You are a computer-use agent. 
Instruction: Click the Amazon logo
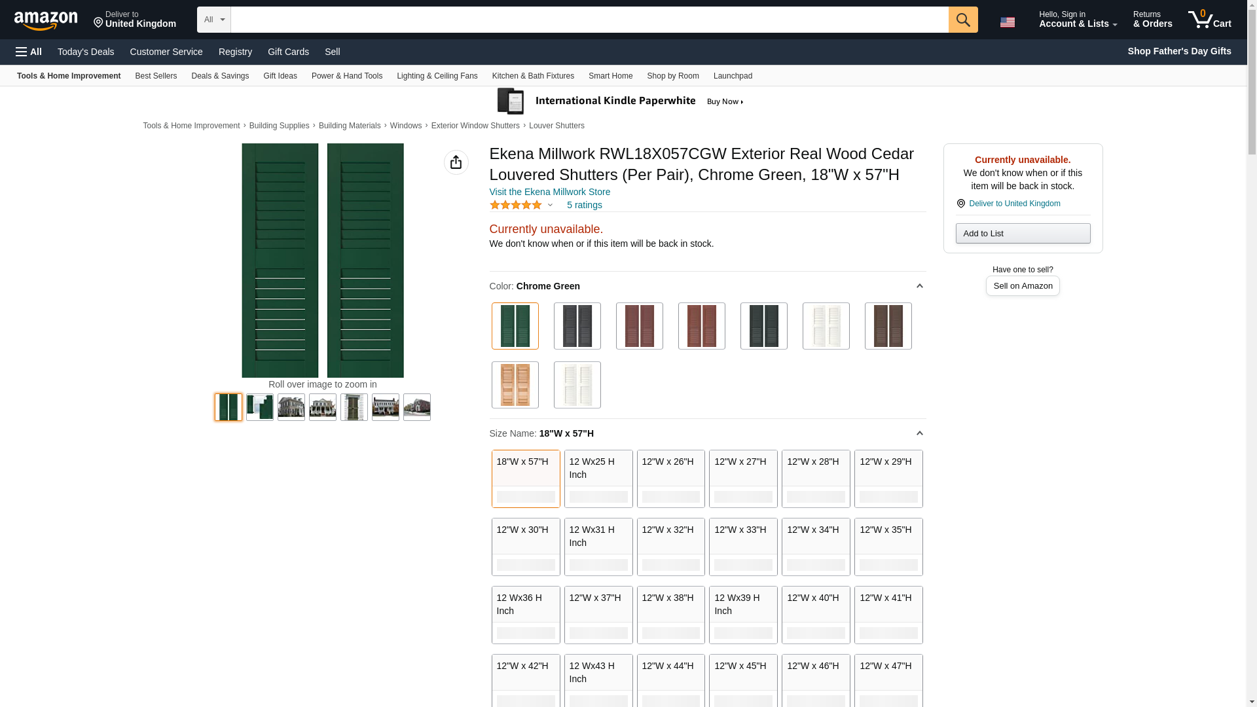pos(46,20)
